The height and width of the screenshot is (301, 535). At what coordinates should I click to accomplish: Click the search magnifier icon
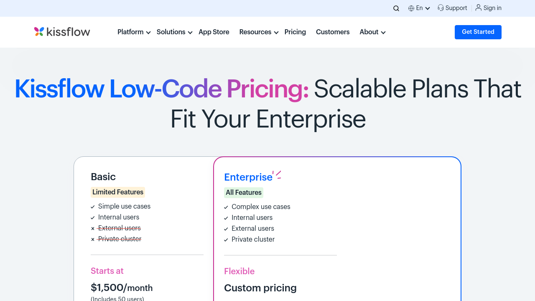click(x=396, y=8)
